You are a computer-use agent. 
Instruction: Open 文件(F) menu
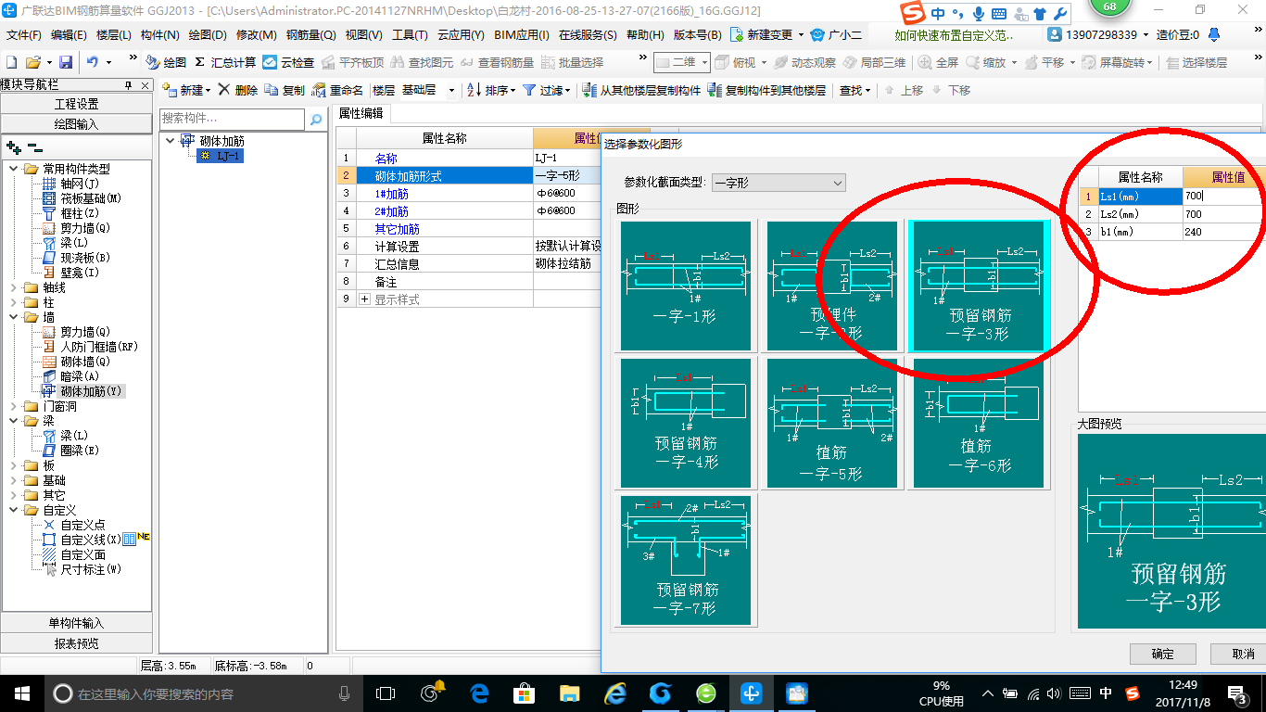coord(24,34)
